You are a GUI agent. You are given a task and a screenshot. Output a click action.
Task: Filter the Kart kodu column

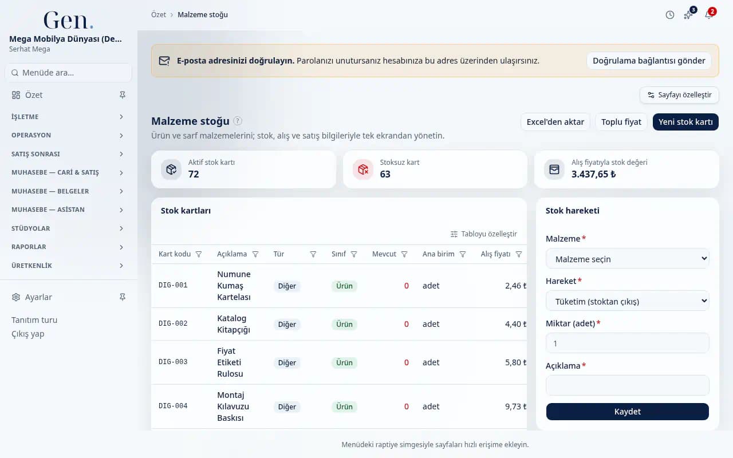click(199, 254)
